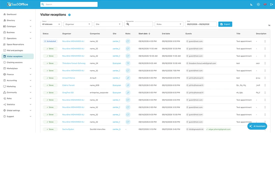Click the CT role avatar in Scheduled row
Screen dimensions: 275x173
[128, 41]
